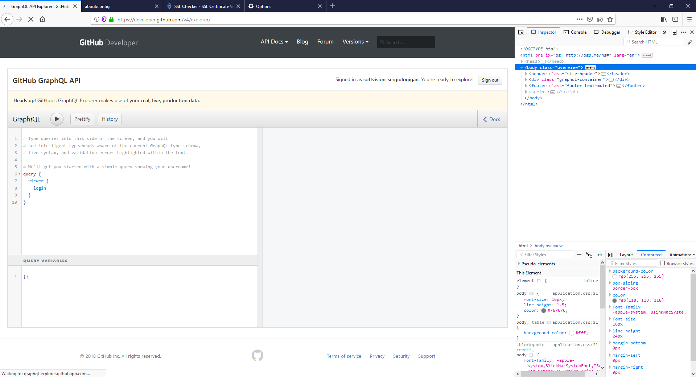Image resolution: width=696 pixels, height=377 pixels.
Task: Click the Sign out button
Action: (x=490, y=80)
